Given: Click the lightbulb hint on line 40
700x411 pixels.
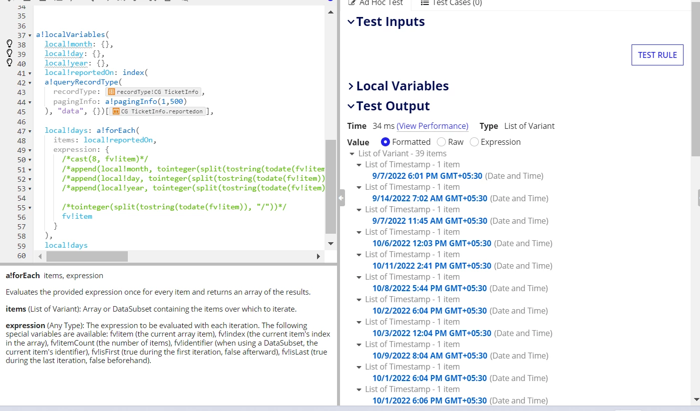Looking at the screenshot, I should click(x=8, y=63).
